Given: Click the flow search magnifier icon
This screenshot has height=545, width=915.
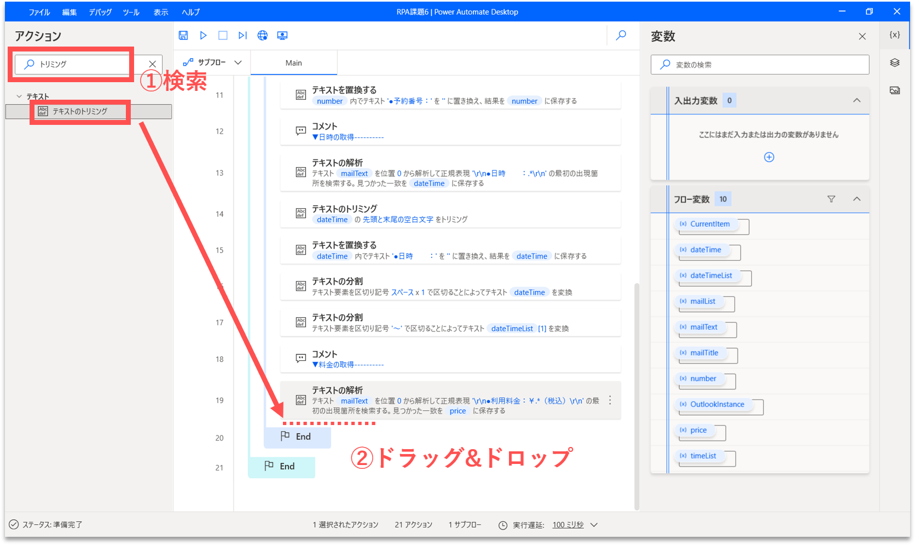Looking at the screenshot, I should 621,35.
